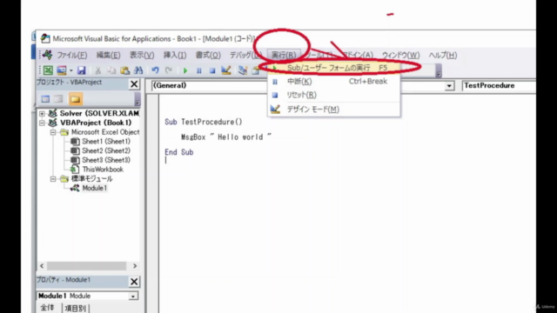Open the 表示(V) menu
This screenshot has width=557, height=313.
coord(142,55)
